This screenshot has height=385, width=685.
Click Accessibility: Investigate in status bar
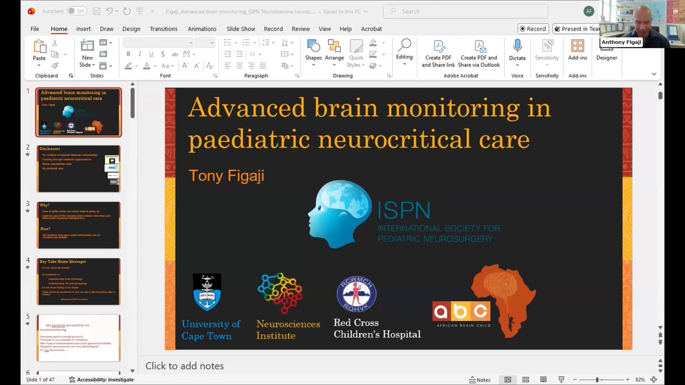(x=101, y=380)
